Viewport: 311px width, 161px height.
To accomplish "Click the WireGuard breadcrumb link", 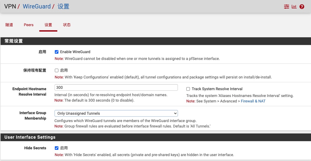I will [37, 7].
